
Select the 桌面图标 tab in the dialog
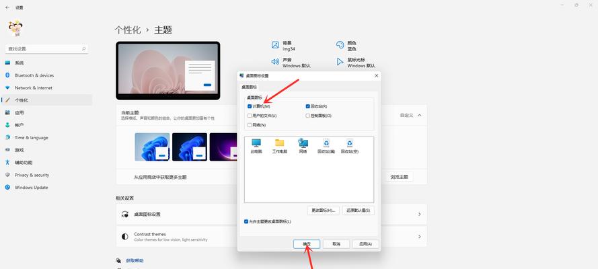(x=249, y=87)
